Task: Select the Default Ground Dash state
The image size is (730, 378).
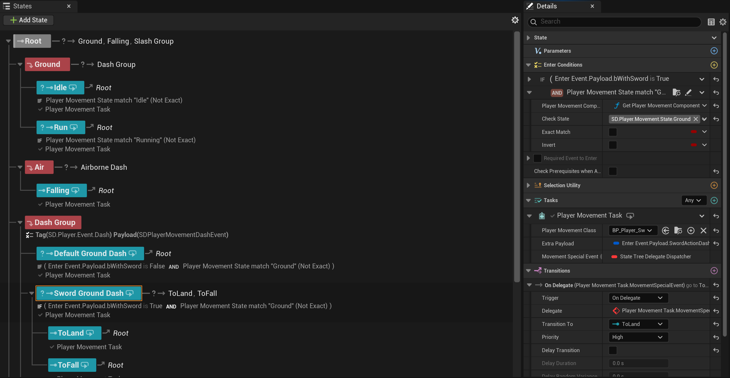Action: coord(90,254)
